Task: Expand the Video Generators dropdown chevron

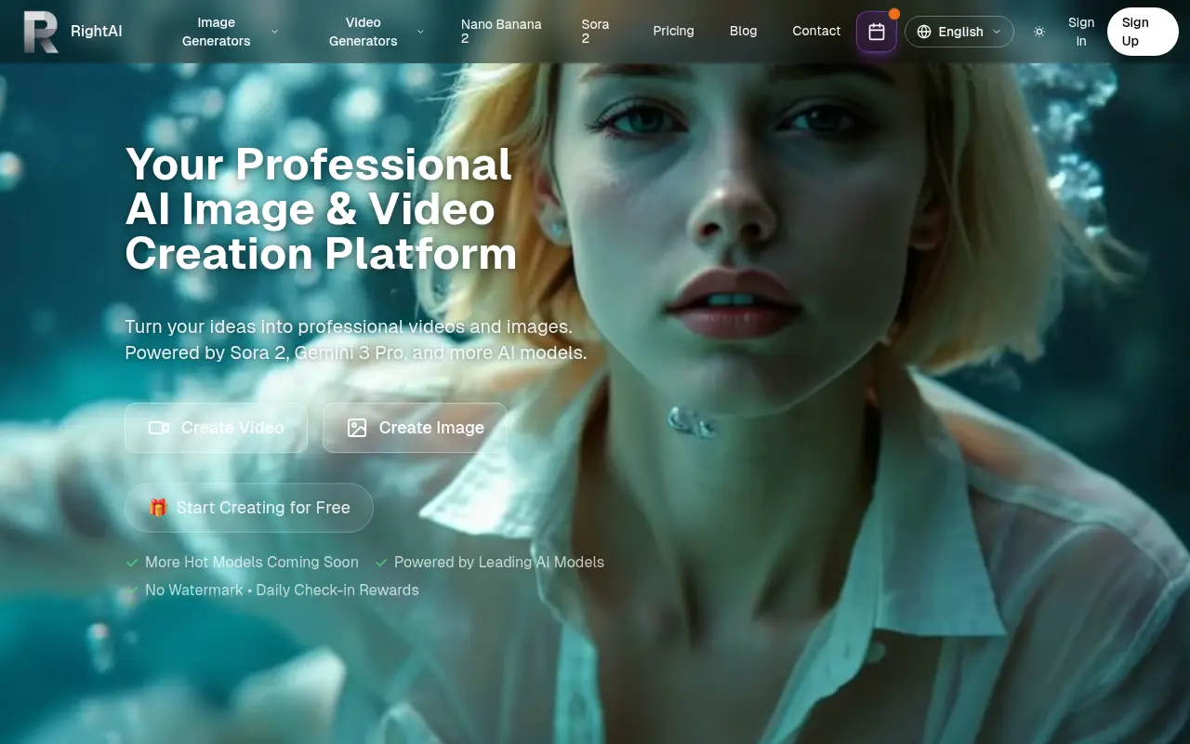Action: pyautogui.click(x=420, y=32)
